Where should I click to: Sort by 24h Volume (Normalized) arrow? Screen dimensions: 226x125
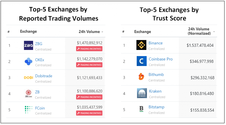coord(214,32)
